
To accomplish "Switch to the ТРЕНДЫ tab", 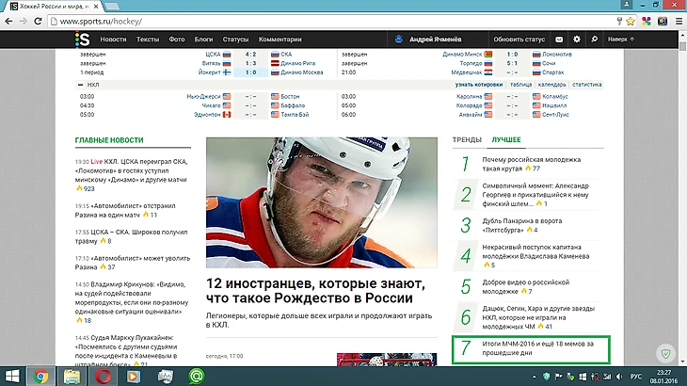I will [x=467, y=139].
